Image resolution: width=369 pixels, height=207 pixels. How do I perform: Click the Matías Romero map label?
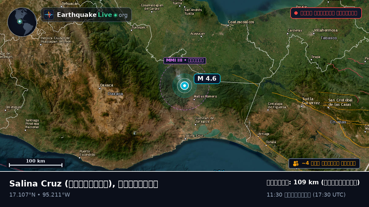(205, 96)
